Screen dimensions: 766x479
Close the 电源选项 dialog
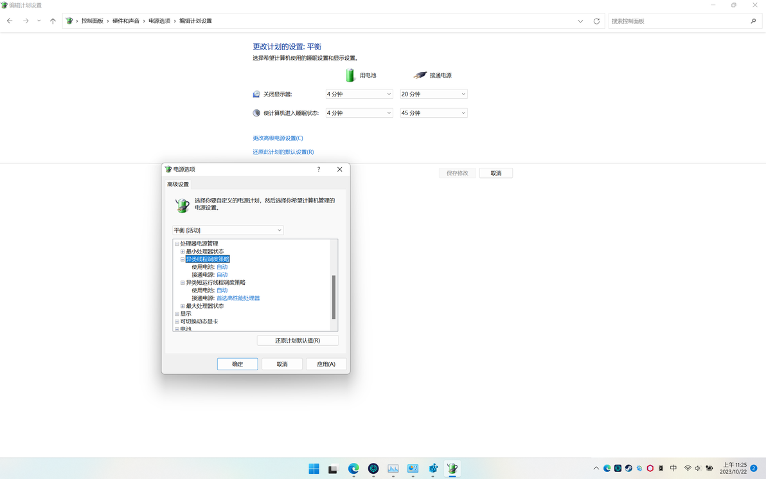click(339, 169)
